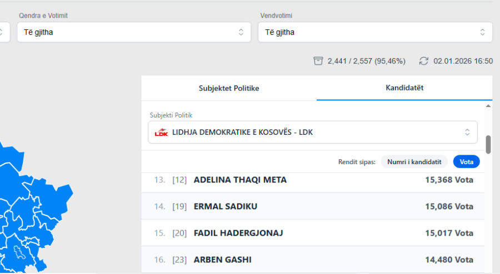Click the ballot box counted-stations icon

pos(318,61)
